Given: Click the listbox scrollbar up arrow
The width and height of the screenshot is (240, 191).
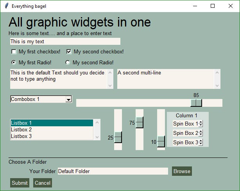Looking at the screenshot, I should tap(97, 122).
